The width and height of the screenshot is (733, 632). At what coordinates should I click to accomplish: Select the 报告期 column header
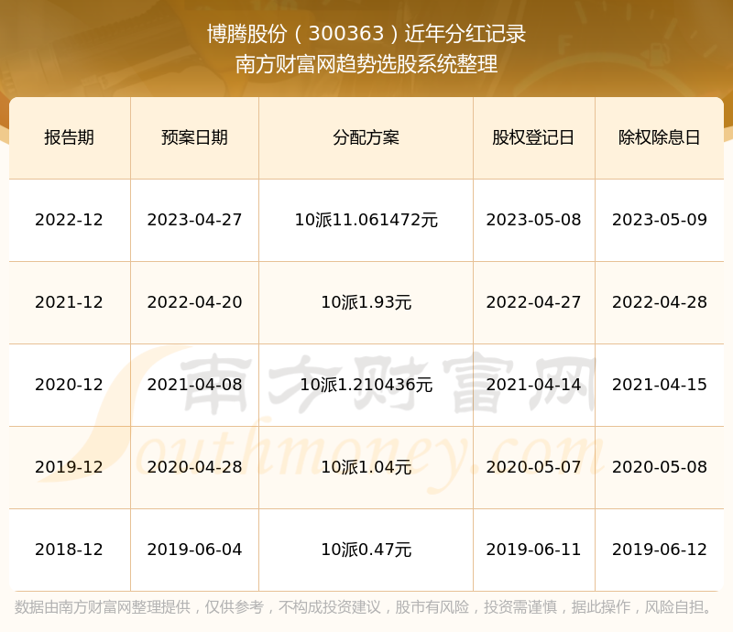(70, 137)
